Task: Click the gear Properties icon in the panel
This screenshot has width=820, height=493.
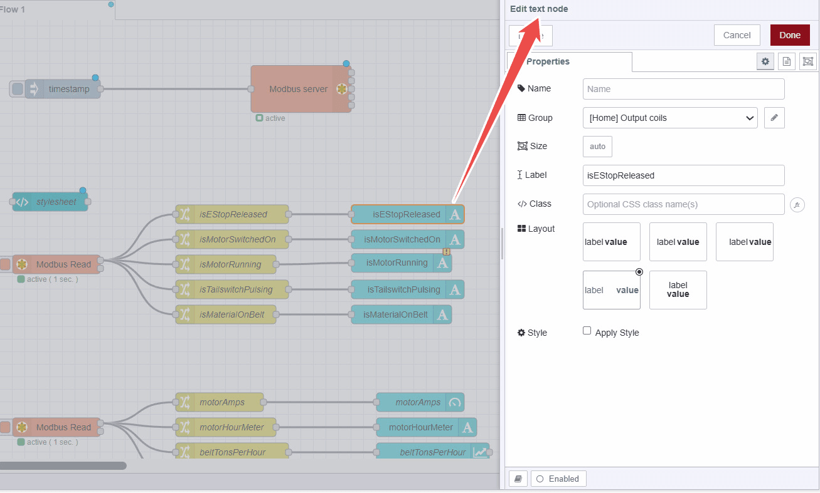Action: tap(765, 61)
